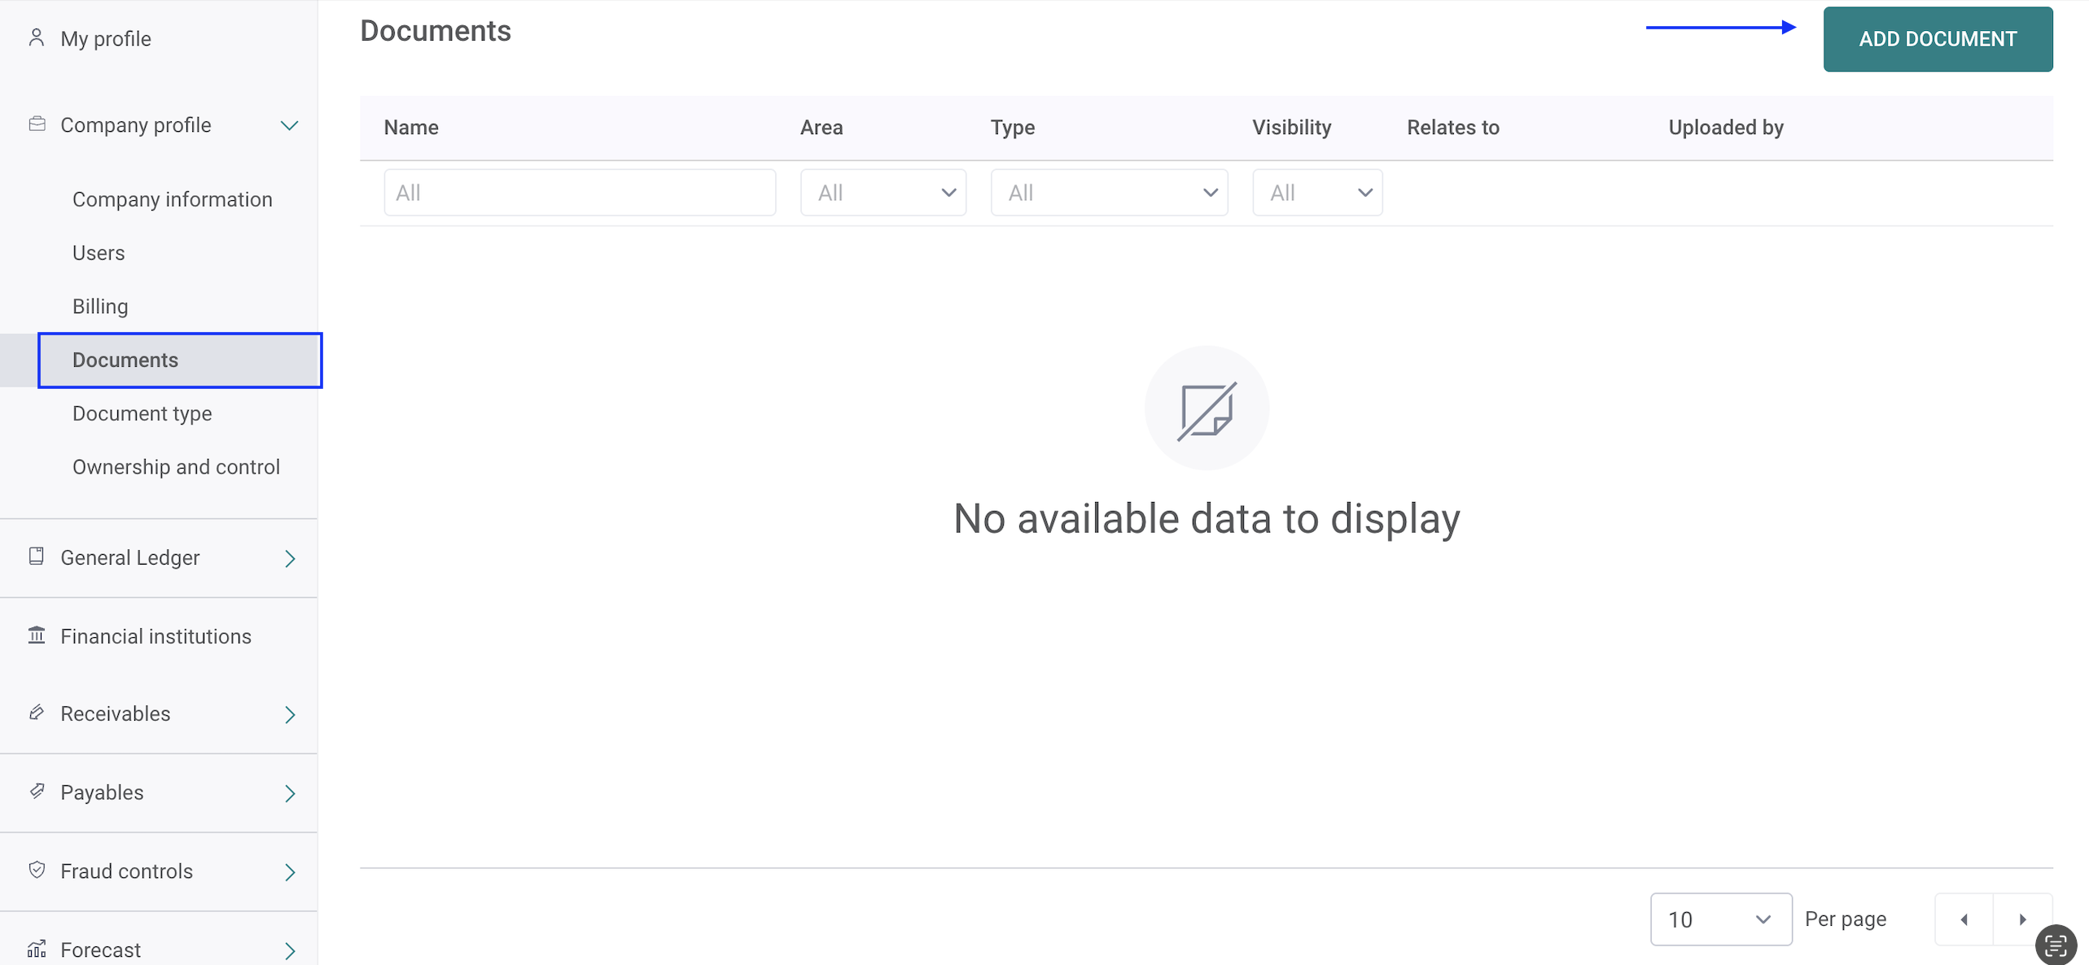2089x965 pixels.
Task: Open the Area filter dropdown
Action: pos(883,193)
